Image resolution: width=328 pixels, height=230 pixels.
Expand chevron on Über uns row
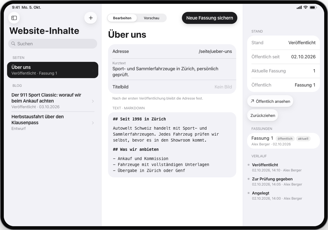click(x=93, y=70)
